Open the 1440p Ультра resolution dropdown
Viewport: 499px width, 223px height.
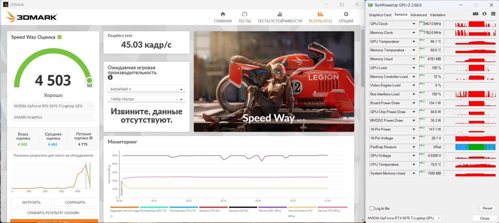(146, 99)
